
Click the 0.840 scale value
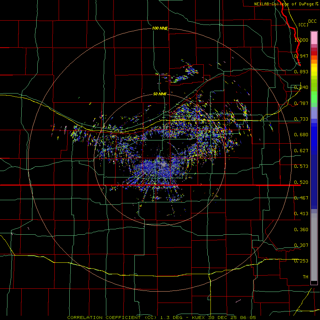click(x=301, y=87)
